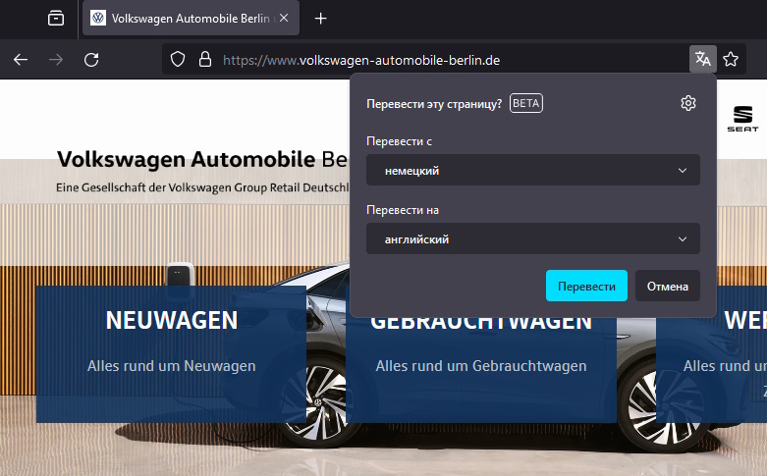Click the 'Перевести на' label

tap(403, 210)
